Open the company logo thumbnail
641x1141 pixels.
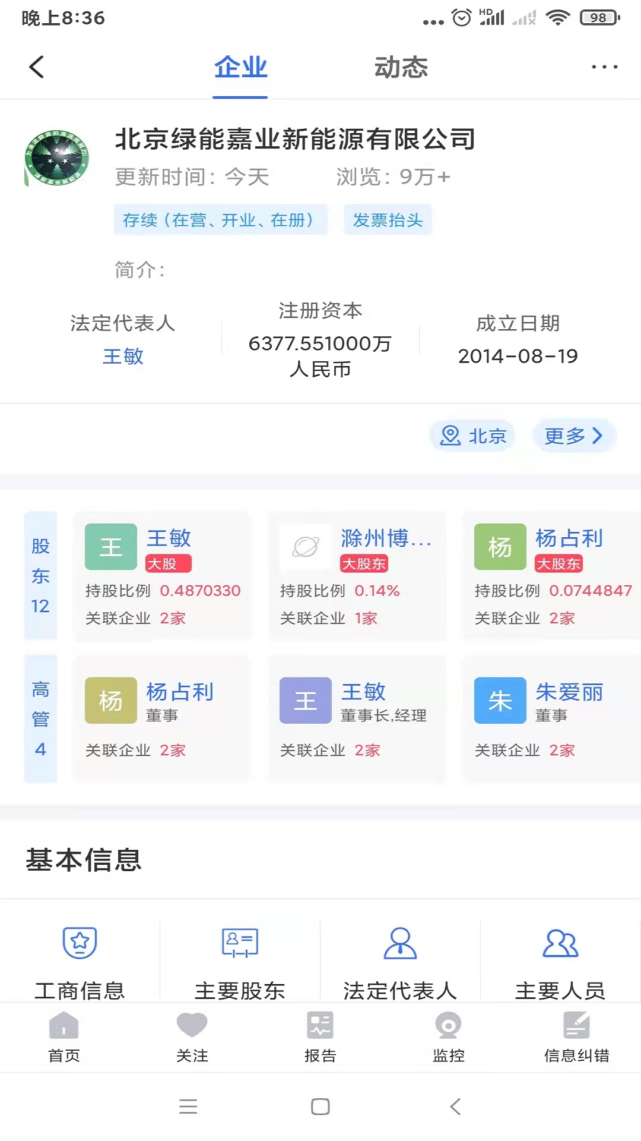[57, 157]
